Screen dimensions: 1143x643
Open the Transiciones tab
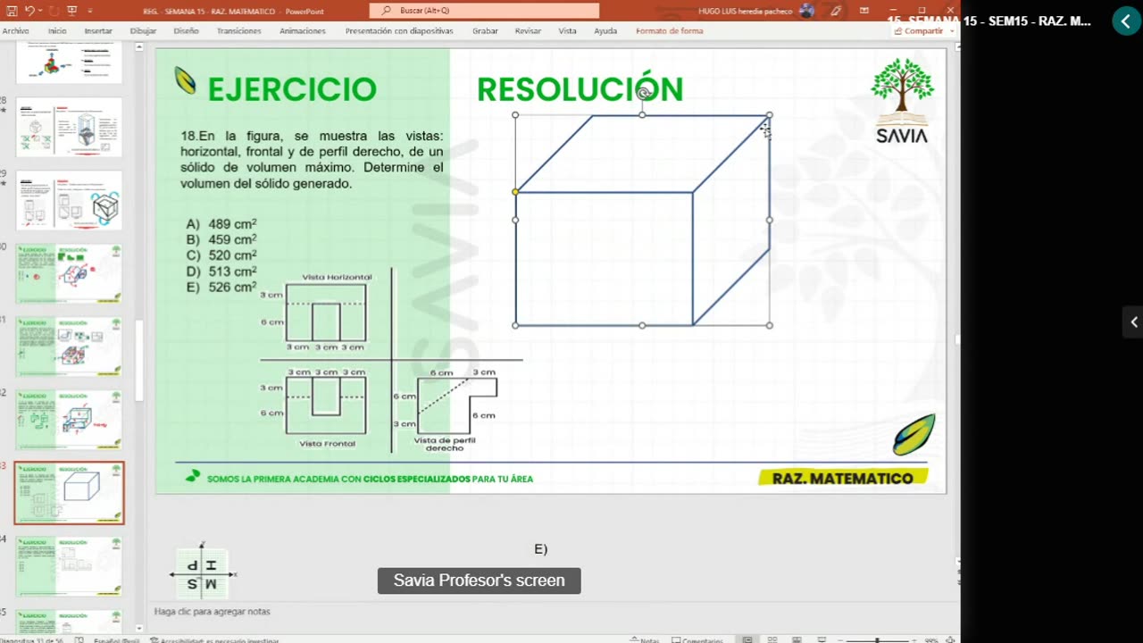tap(238, 30)
